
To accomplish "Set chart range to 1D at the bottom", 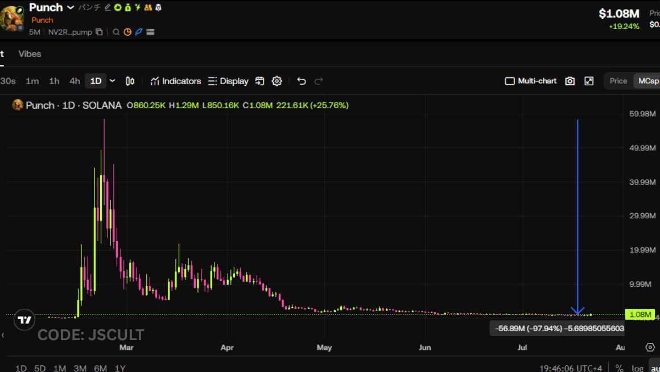I will click(x=20, y=368).
